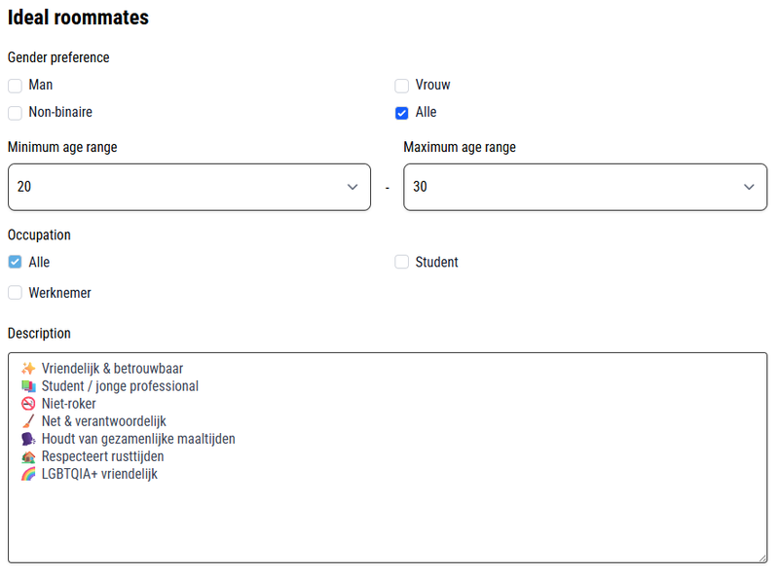This screenshot has height=577, width=779.
Task: Click the sparkles emoji before Vriendelijk
Action: pos(28,369)
